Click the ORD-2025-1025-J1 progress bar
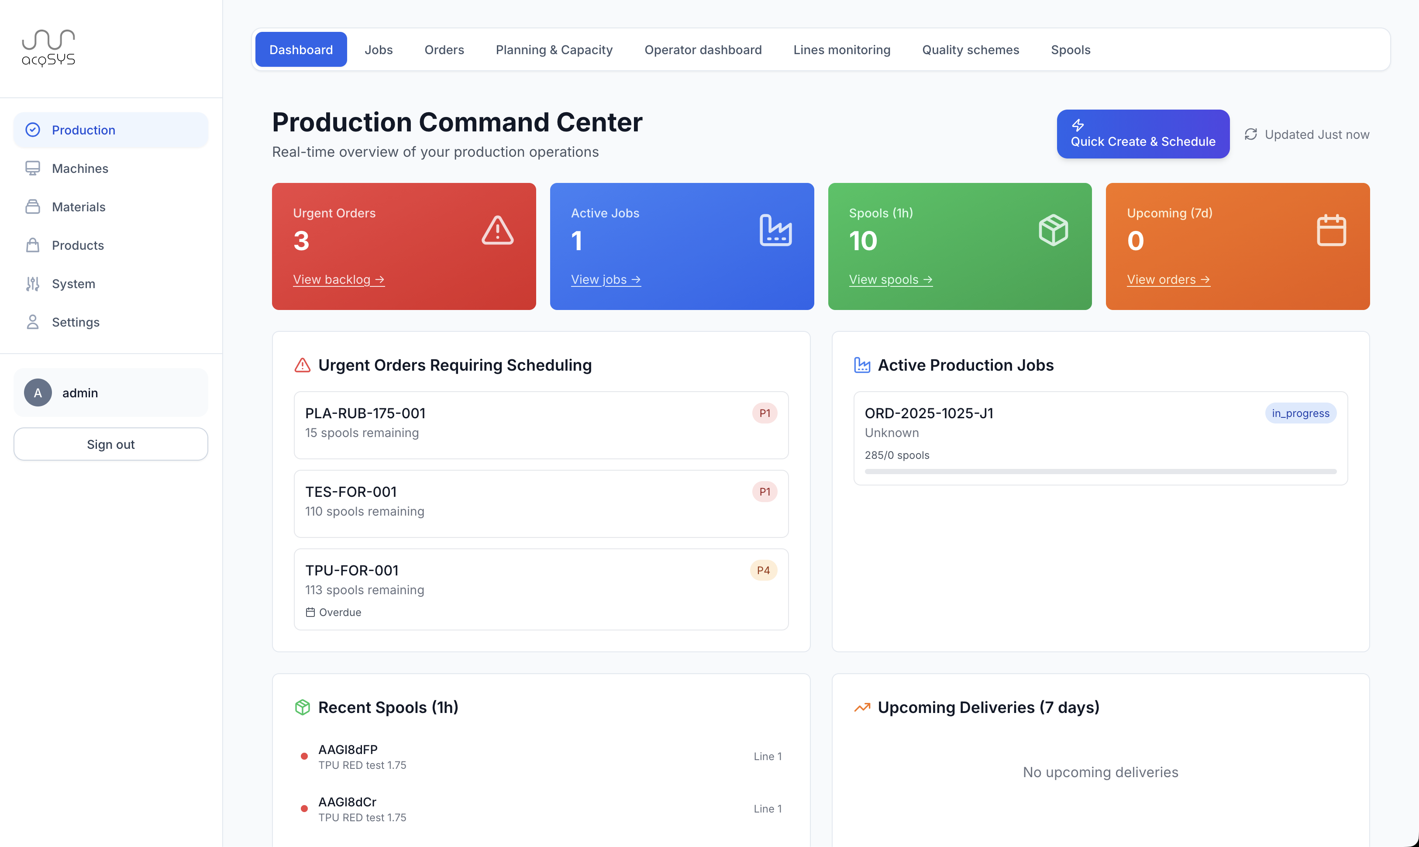Image resolution: width=1419 pixels, height=847 pixels. pos(1100,472)
